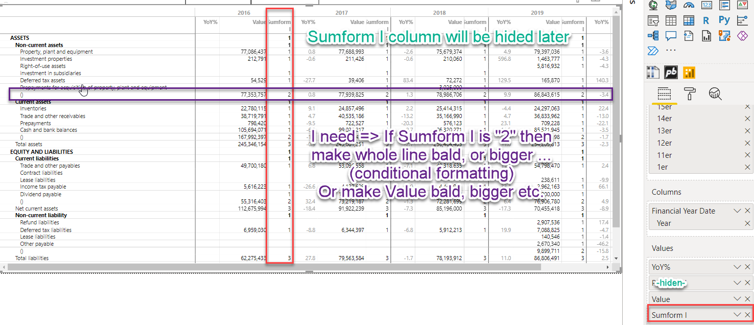Open the YoY% field dropdown

[x=737, y=267]
